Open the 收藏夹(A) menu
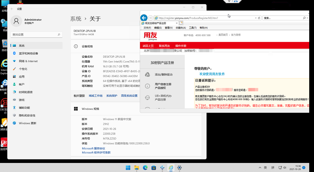This screenshot has height=172, width=314. pyautogui.click(x=181, y=28)
